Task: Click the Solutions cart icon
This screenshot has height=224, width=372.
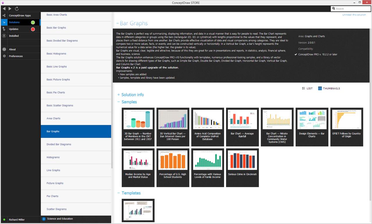Action: tap(4, 22)
